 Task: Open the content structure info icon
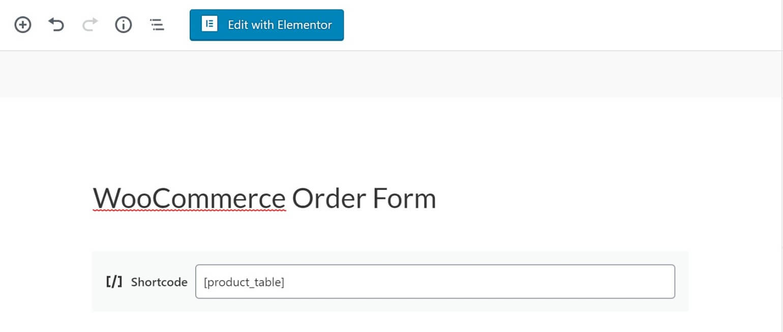pyautogui.click(x=123, y=25)
